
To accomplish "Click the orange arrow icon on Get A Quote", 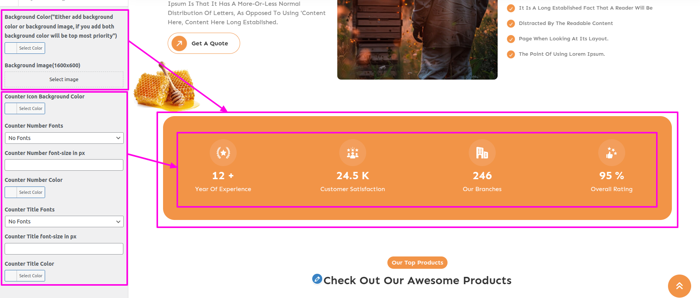I will tap(179, 43).
